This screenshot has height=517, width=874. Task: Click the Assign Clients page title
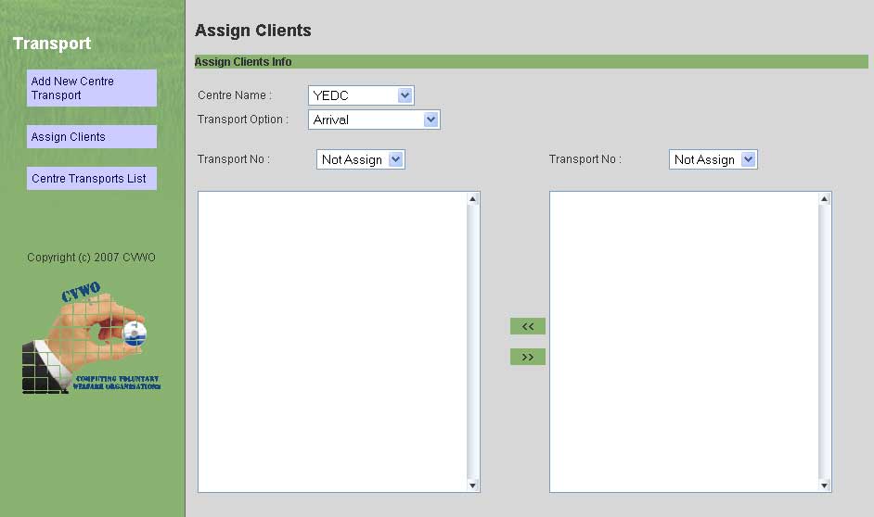[253, 30]
